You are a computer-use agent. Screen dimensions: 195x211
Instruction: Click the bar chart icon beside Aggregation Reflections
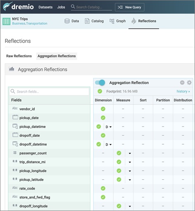coord(12,69)
